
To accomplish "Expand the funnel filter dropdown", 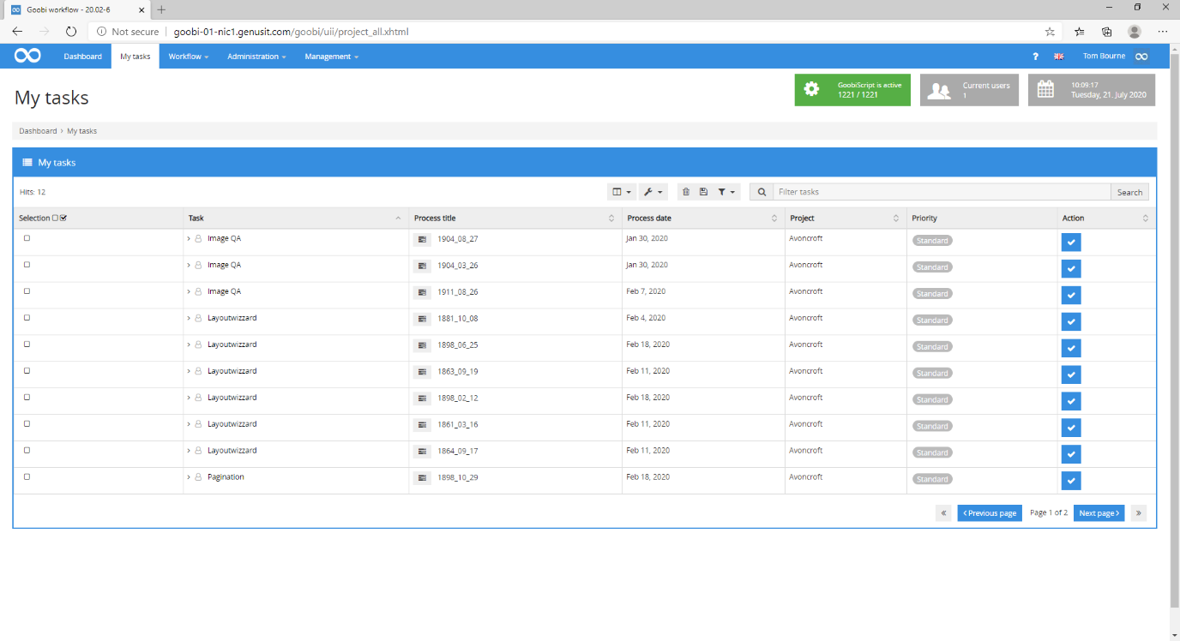I will (727, 192).
